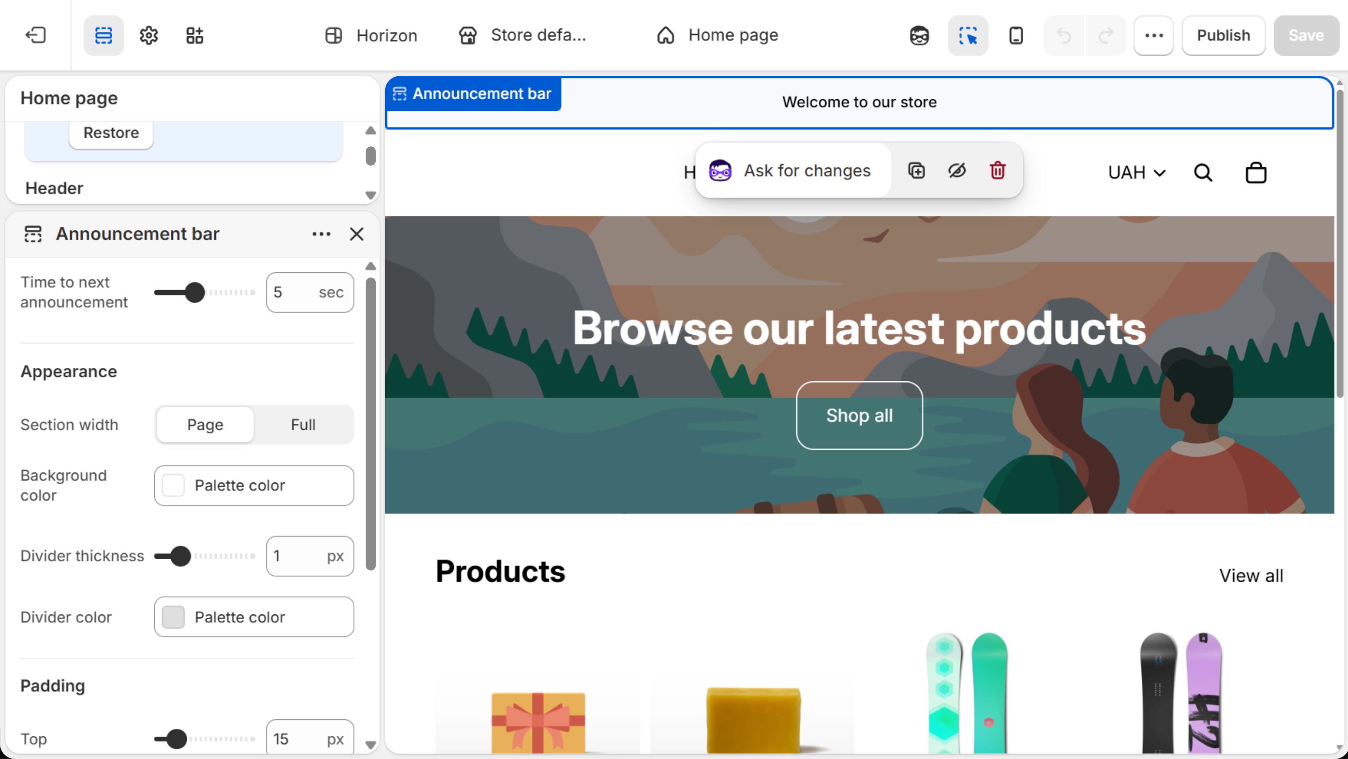Set section width to Page

click(205, 425)
